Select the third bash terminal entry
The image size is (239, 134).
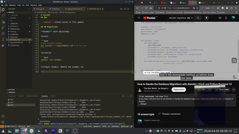click(21, 105)
